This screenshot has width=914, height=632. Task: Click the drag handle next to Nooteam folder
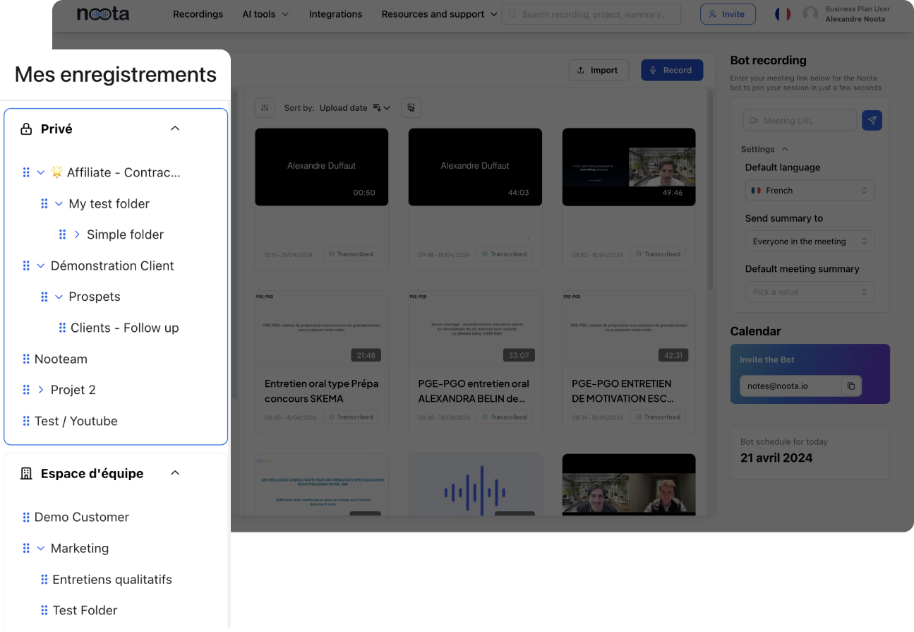tap(26, 359)
